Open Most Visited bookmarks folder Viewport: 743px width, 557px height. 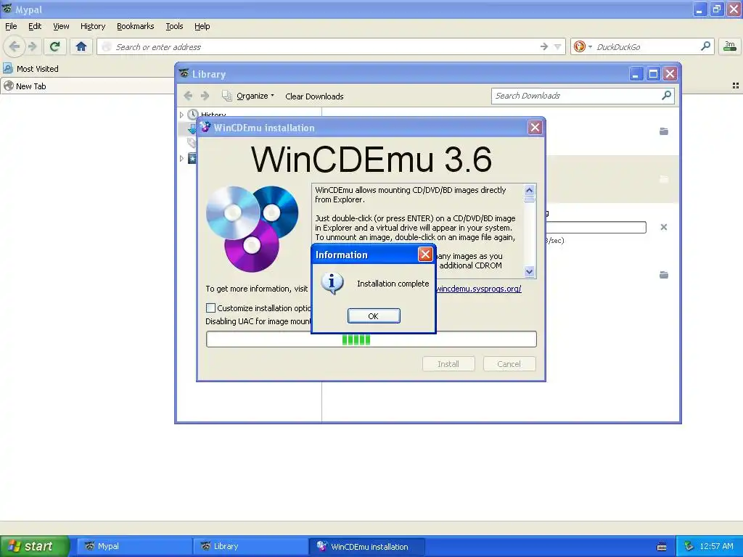tap(31, 69)
